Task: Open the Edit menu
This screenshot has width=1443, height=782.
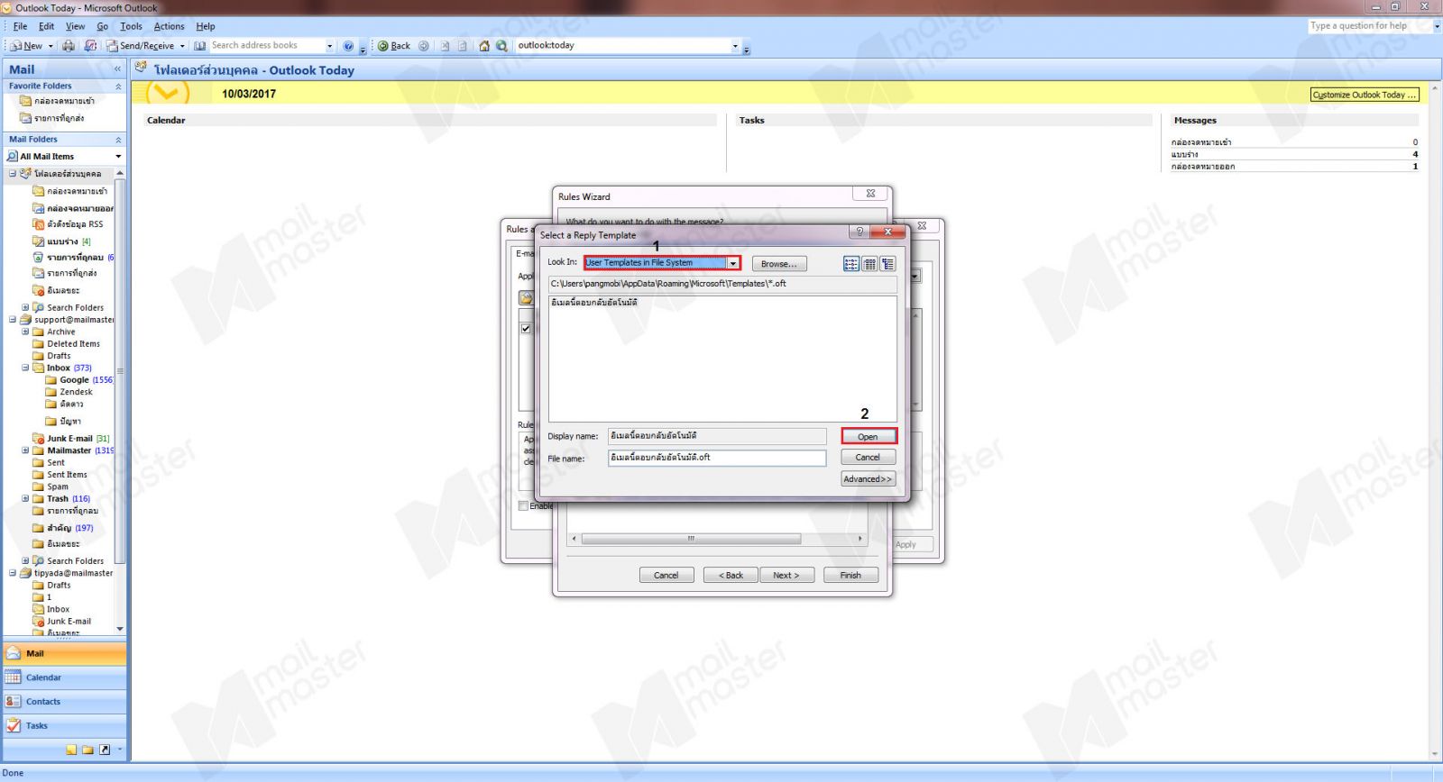Action: 46,26
